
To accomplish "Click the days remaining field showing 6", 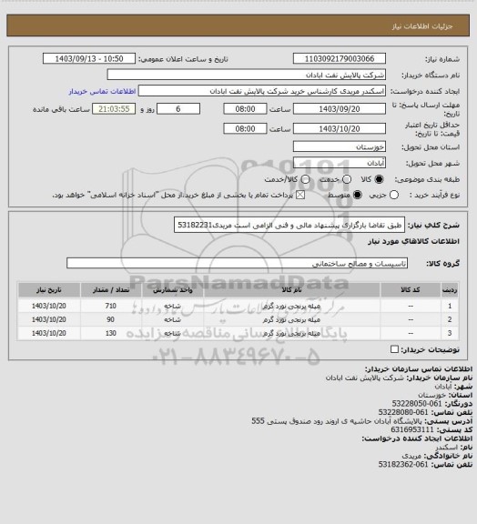I will pyautogui.click(x=178, y=109).
